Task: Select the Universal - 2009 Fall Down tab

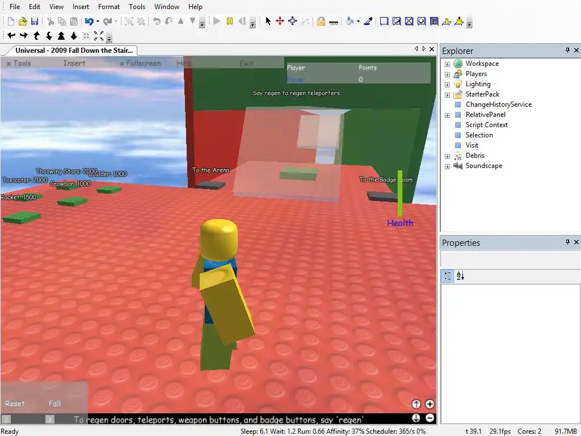Action: (x=73, y=51)
